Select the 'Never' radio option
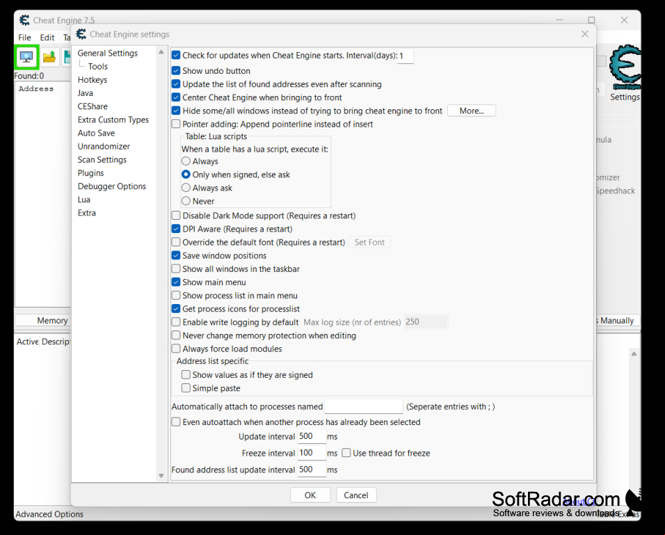Image resolution: width=665 pixels, height=535 pixels. (x=186, y=201)
